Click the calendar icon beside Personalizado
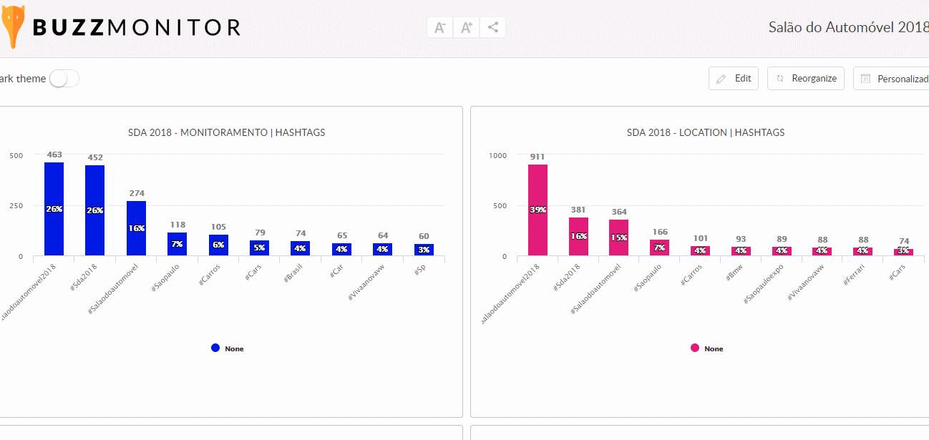929x440 pixels. (x=865, y=79)
